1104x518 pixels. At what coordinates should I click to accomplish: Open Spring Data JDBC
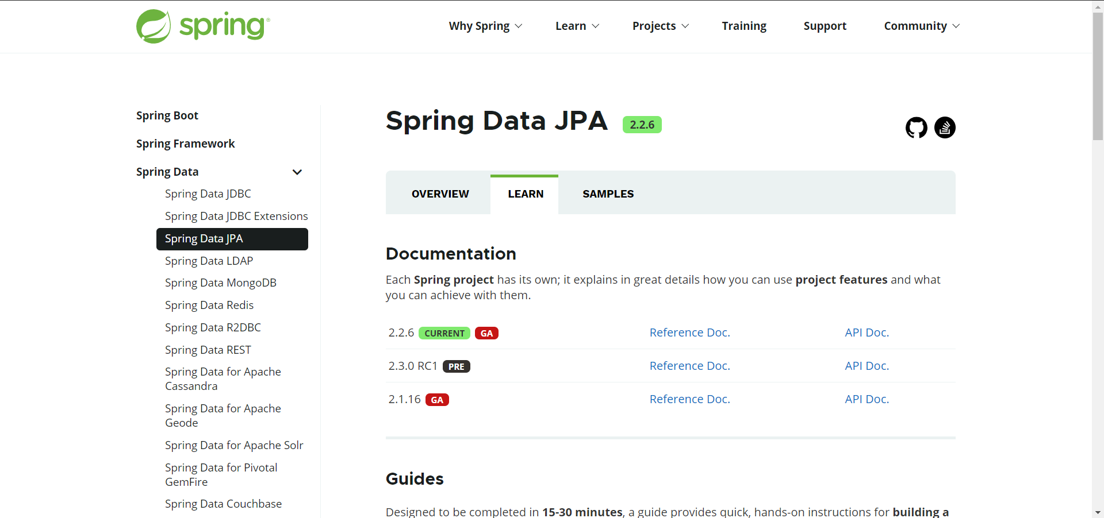click(x=208, y=194)
